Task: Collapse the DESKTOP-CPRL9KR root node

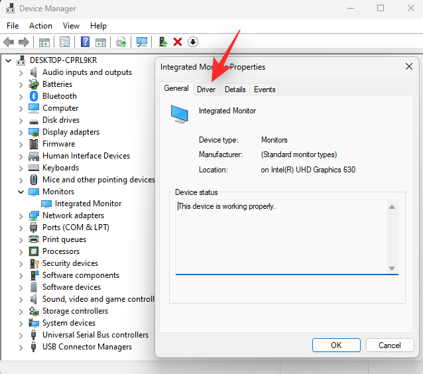Action: coord(9,60)
